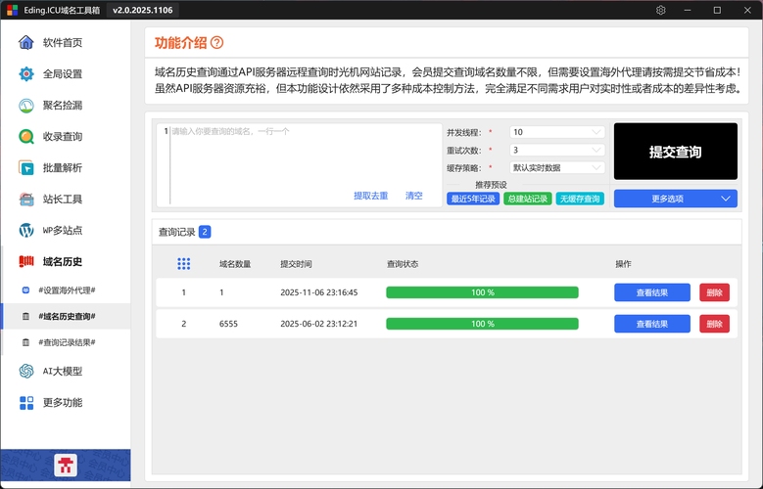Viewport: 763px width, 489px height.
Task: Click the 站长工具 toolbox icon
Action: click(x=26, y=200)
